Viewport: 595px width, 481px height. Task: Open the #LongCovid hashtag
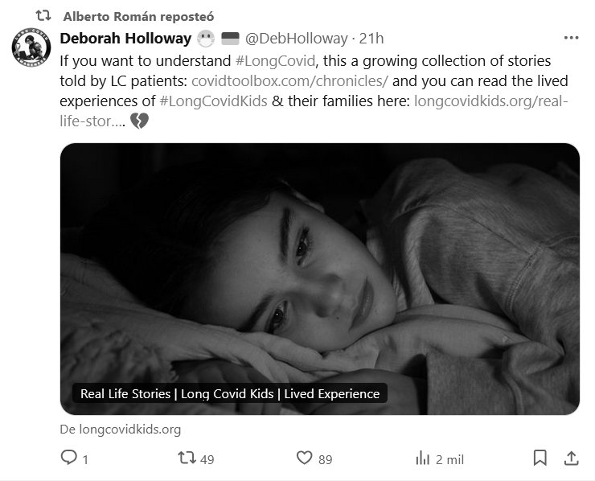point(275,61)
